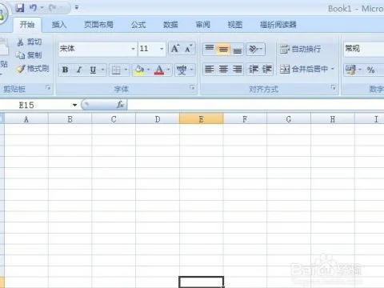
Task: Select column A header
Action: pos(26,119)
